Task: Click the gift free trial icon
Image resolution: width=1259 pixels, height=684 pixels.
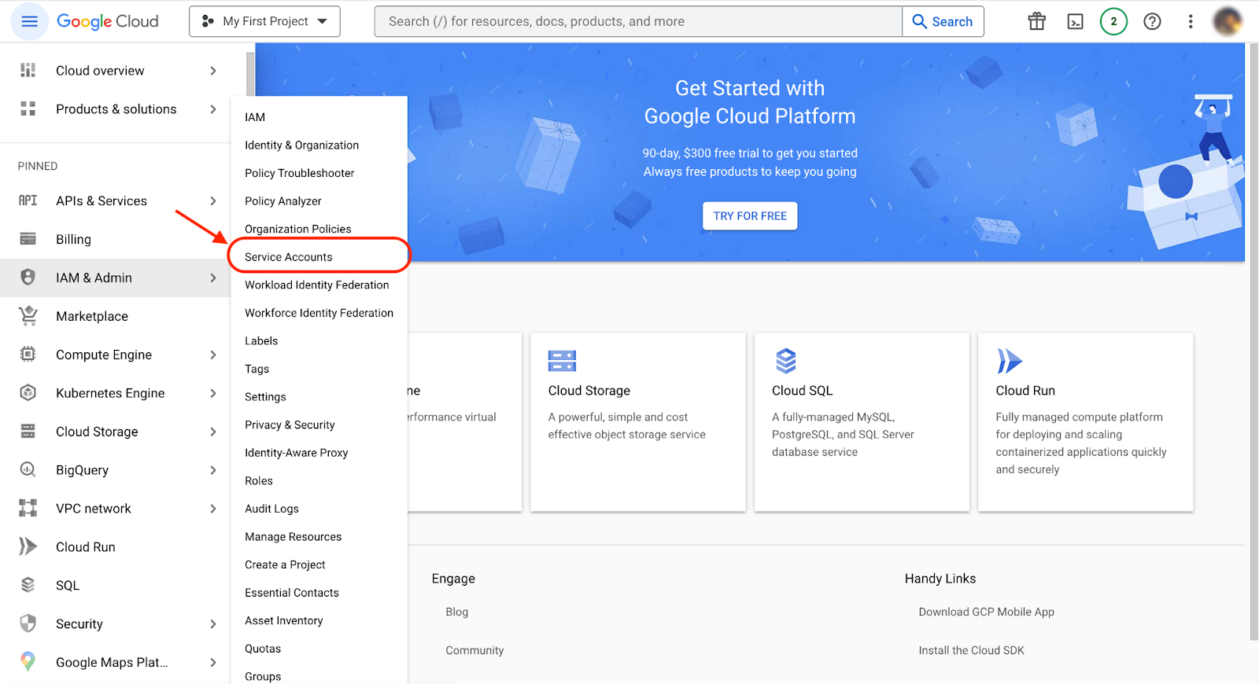Action: click(x=1036, y=21)
